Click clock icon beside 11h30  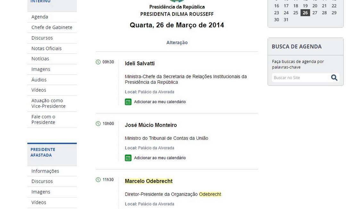tap(98, 180)
